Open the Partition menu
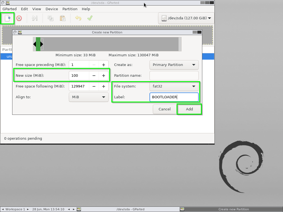 (70, 9)
